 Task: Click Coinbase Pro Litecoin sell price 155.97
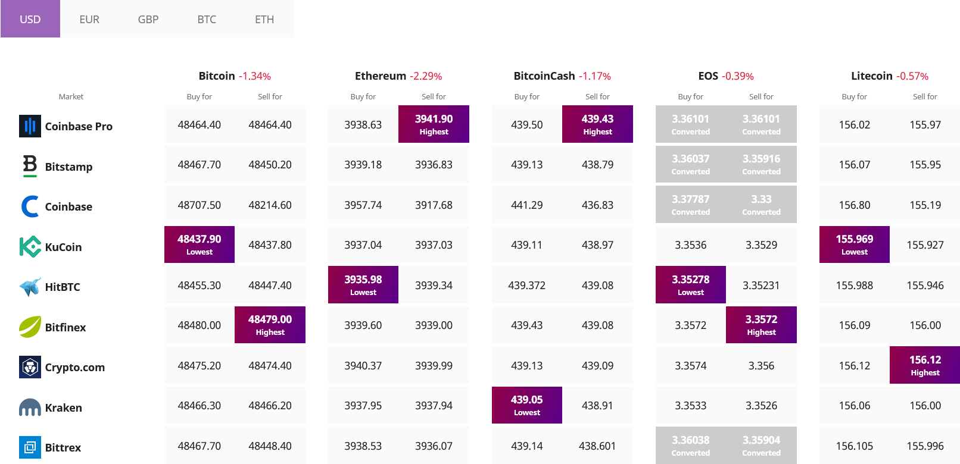[925, 124]
